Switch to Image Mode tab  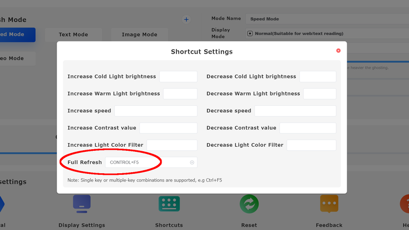point(140,35)
